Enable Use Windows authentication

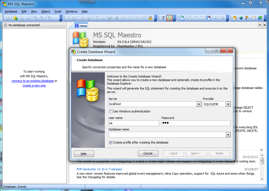click(x=111, y=111)
